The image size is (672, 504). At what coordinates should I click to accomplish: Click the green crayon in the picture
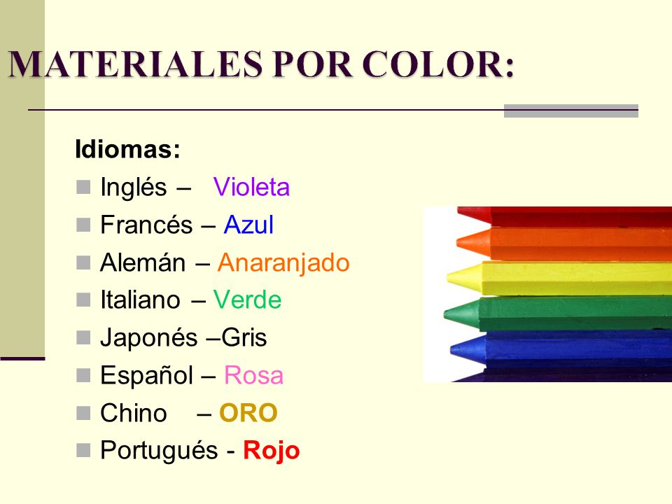click(557, 314)
